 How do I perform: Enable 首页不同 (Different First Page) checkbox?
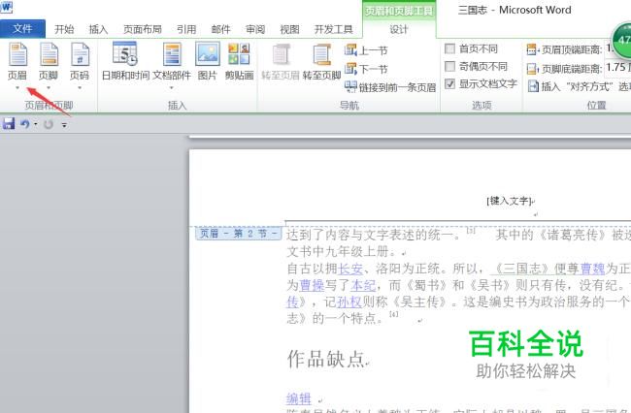tap(449, 48)
